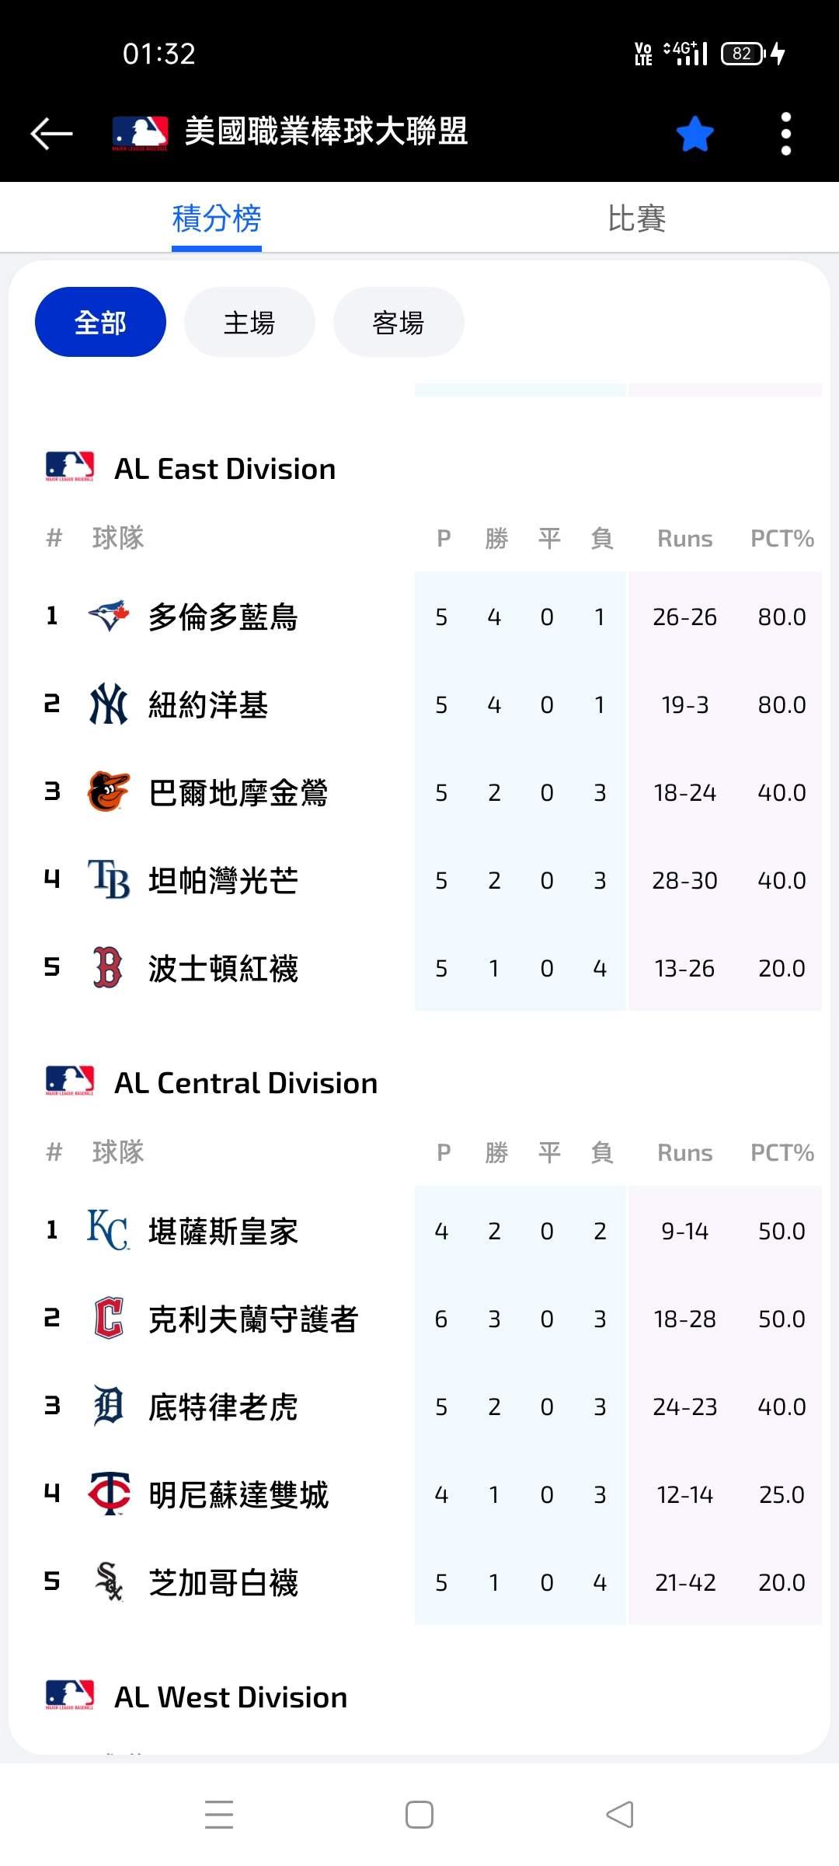Open the three-dot overflow menu
Image resolution: width=839 pixels, height=1866 pixels.
click(x=785, y=134)
